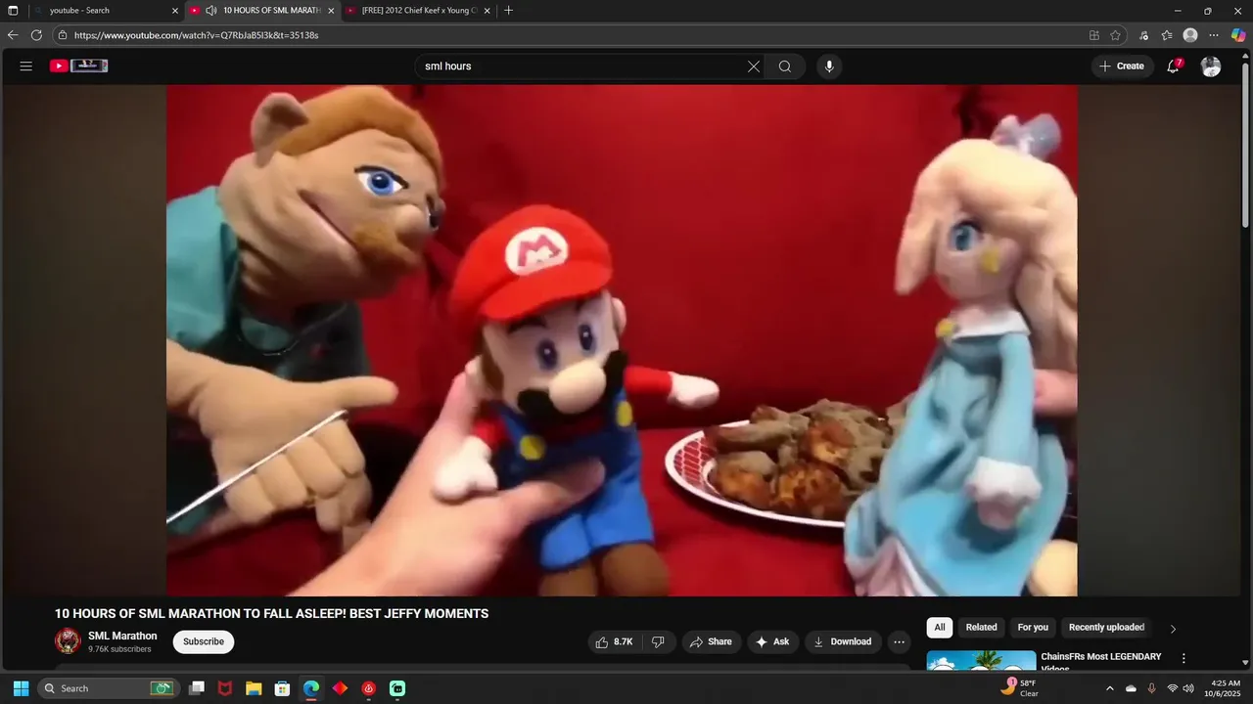Open Task View on the taskbar
The width and height of the screenshot is (1253, 704).
pyautogui.click(x=197, y=688)
